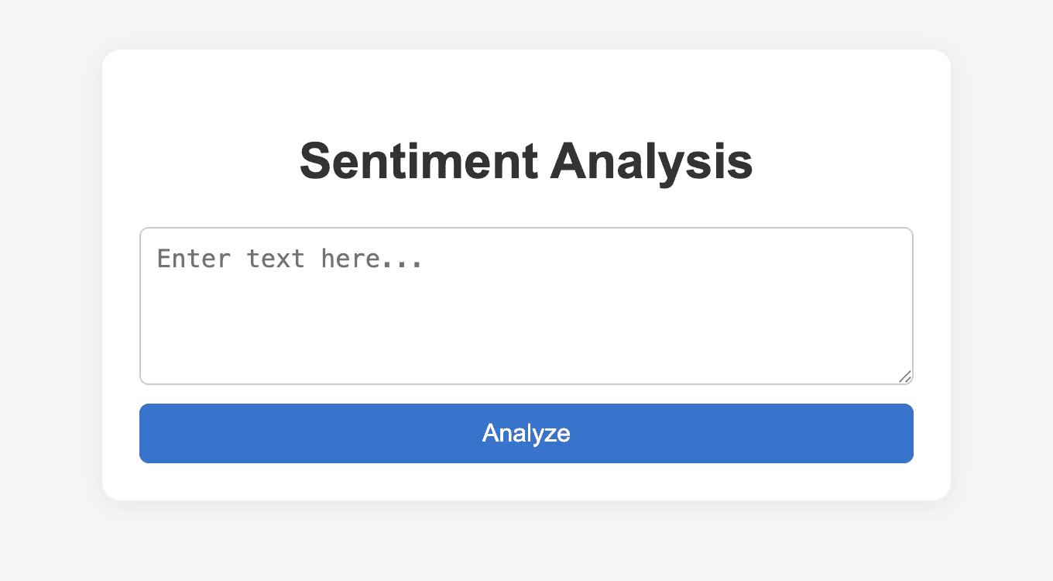
Task: Select the diagonal grip at textarea bottom-right
Action: coord(905,376)
